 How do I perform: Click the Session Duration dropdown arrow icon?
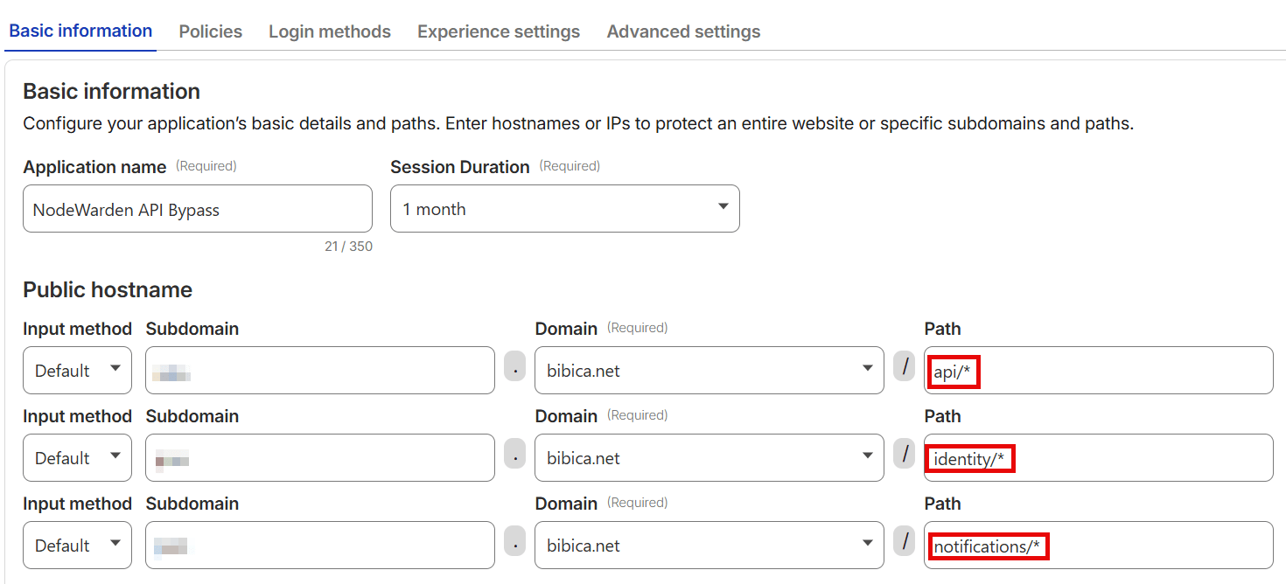(x=723, y=207)
